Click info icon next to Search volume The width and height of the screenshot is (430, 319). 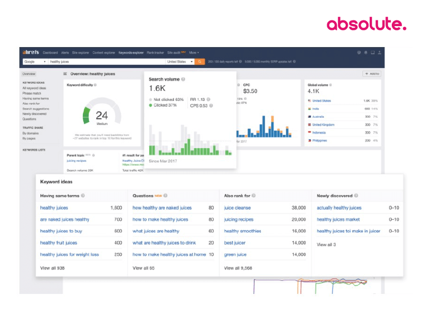tap(183, 79)
